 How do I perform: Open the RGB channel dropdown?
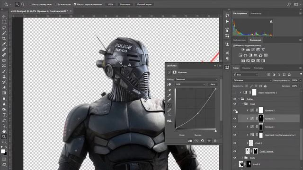tap(190, 85)
